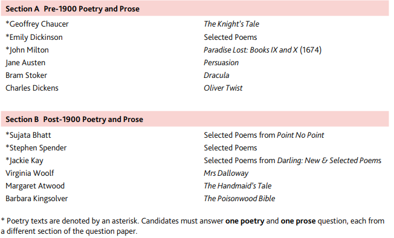Click the Section A Pre-1900 heading
Viewport: 394px width, 238px height.
pos(73,9)
